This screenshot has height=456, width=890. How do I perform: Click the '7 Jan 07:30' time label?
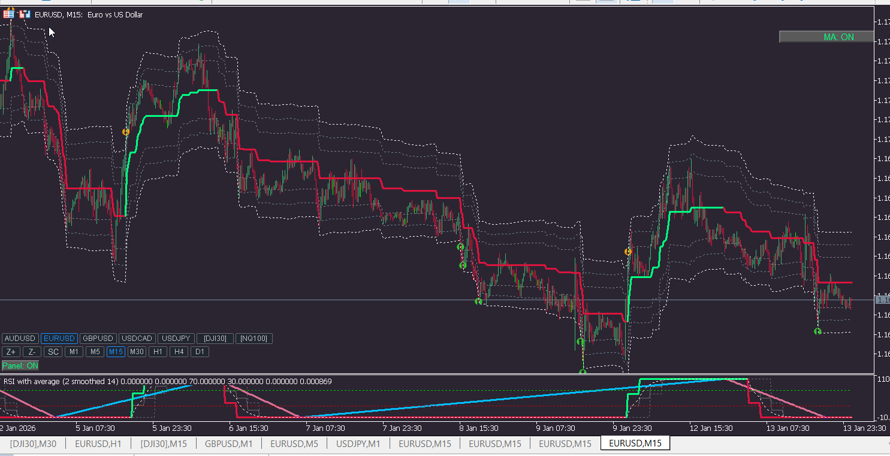[x=325, y=428]
